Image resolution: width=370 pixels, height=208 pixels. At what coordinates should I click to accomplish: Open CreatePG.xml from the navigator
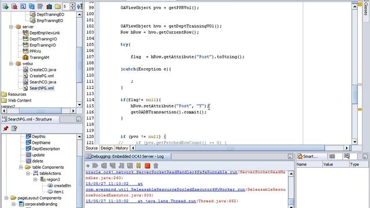[42, 76]
